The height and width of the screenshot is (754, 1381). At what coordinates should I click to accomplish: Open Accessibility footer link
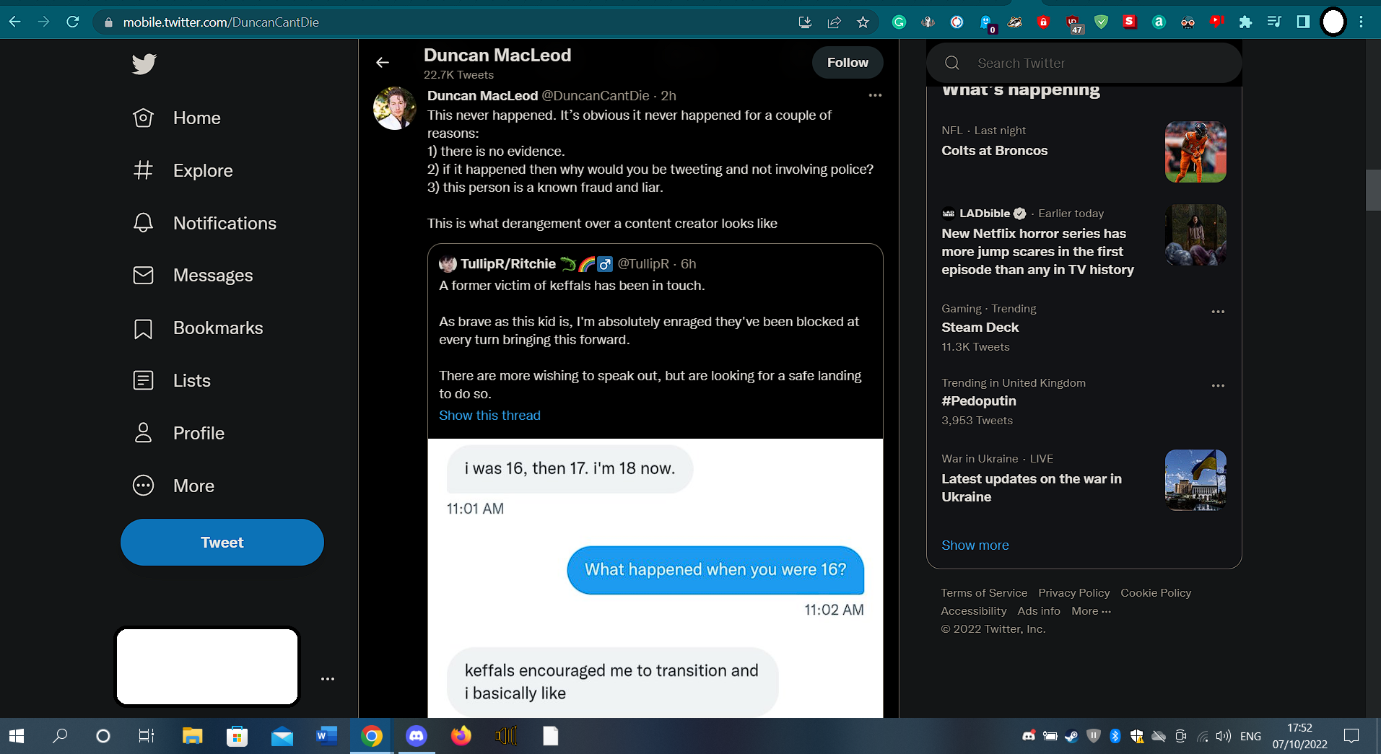click(973, 611)
